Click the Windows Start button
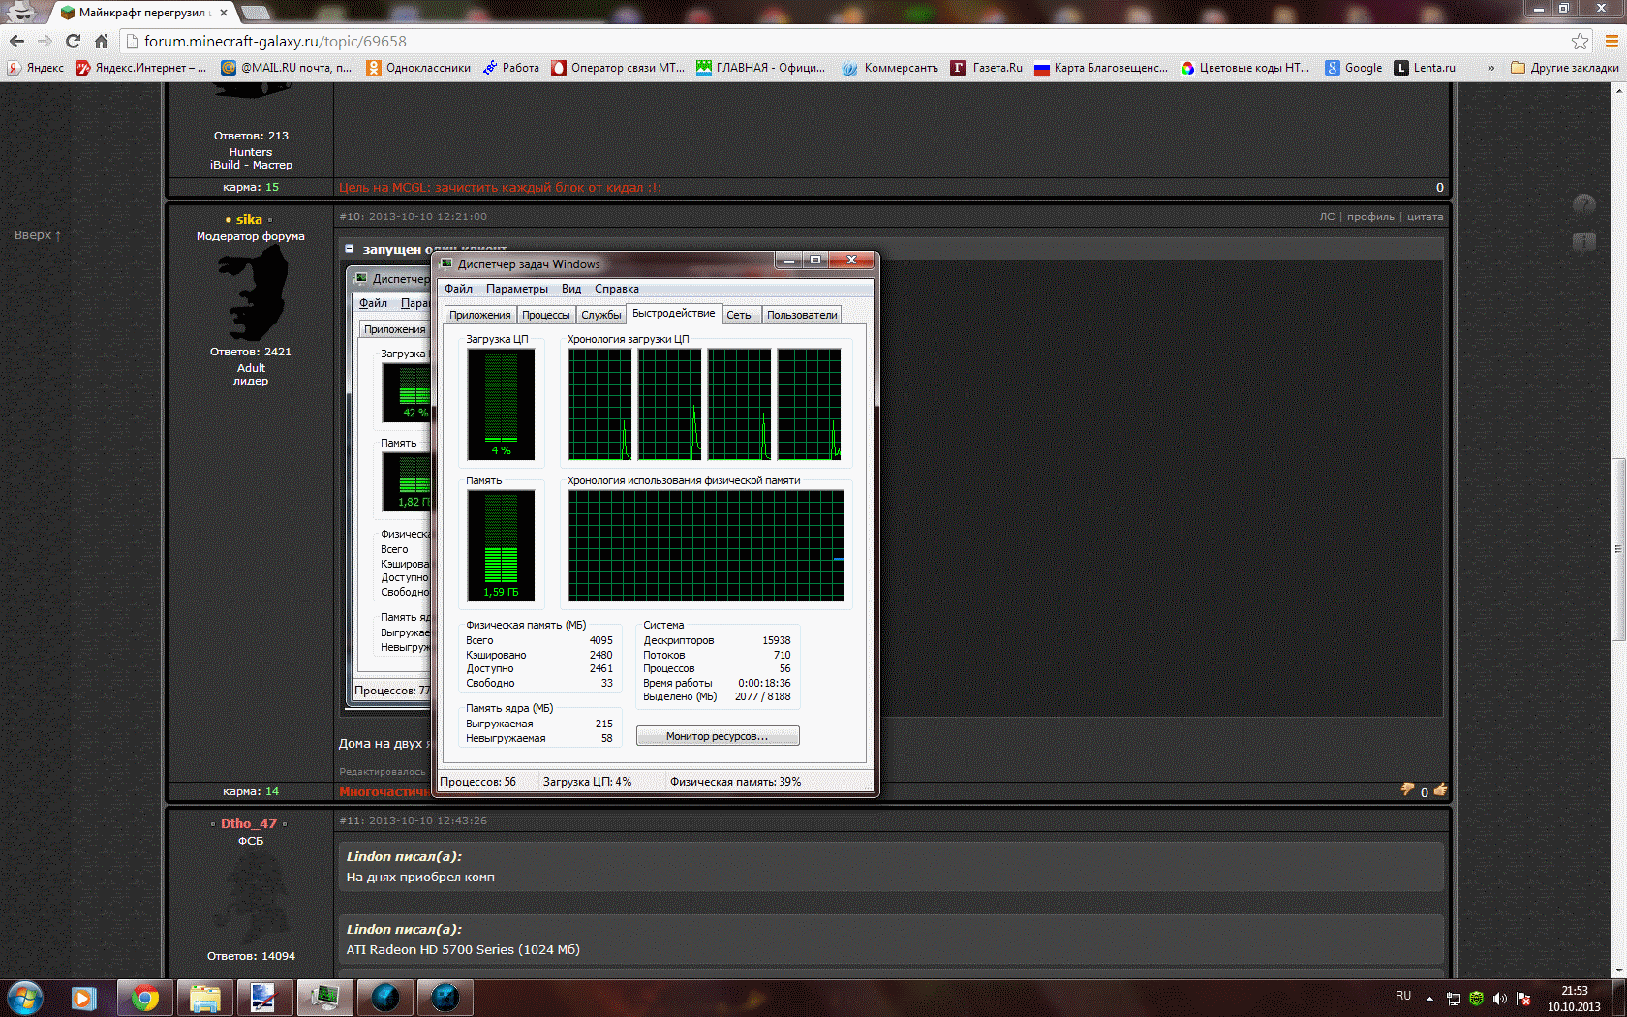The height and width of the screenshot is (1017, 1627). click(24, 998)
